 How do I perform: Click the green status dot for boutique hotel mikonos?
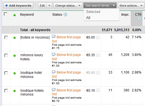tap(15, 73)
